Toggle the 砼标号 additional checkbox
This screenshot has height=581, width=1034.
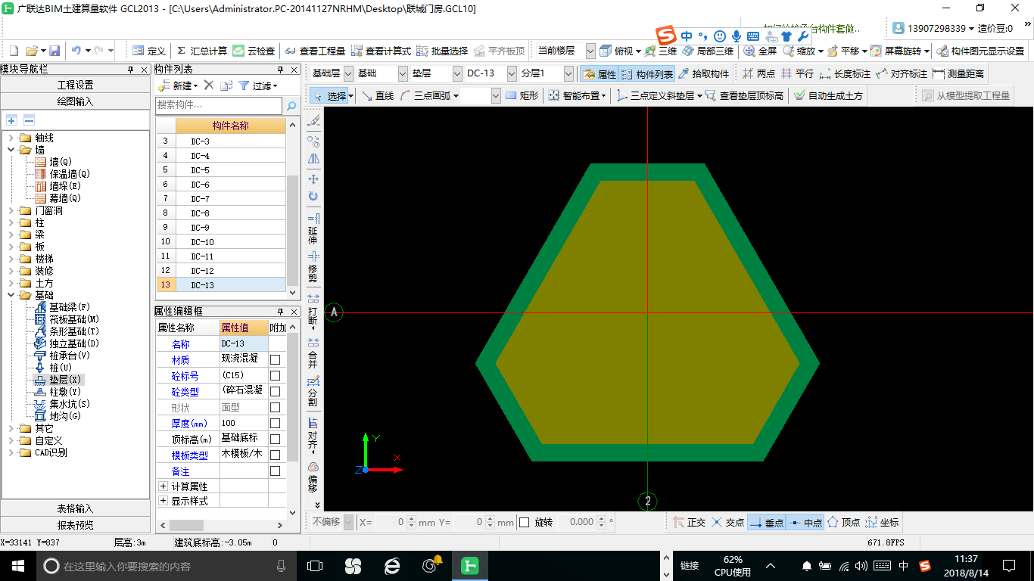click(x=276, y=376)
